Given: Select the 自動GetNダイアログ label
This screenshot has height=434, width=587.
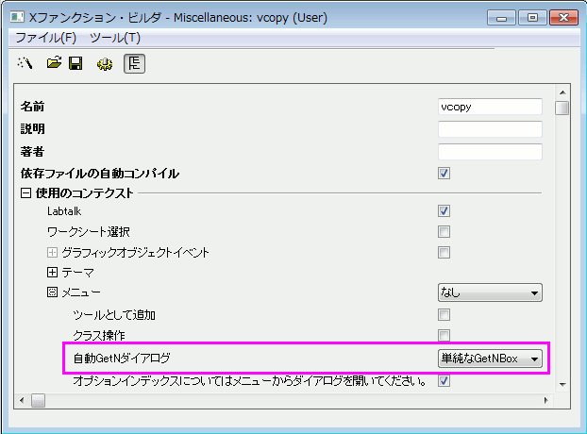Looking at the screenshot, I should click(x=122, y=359).
